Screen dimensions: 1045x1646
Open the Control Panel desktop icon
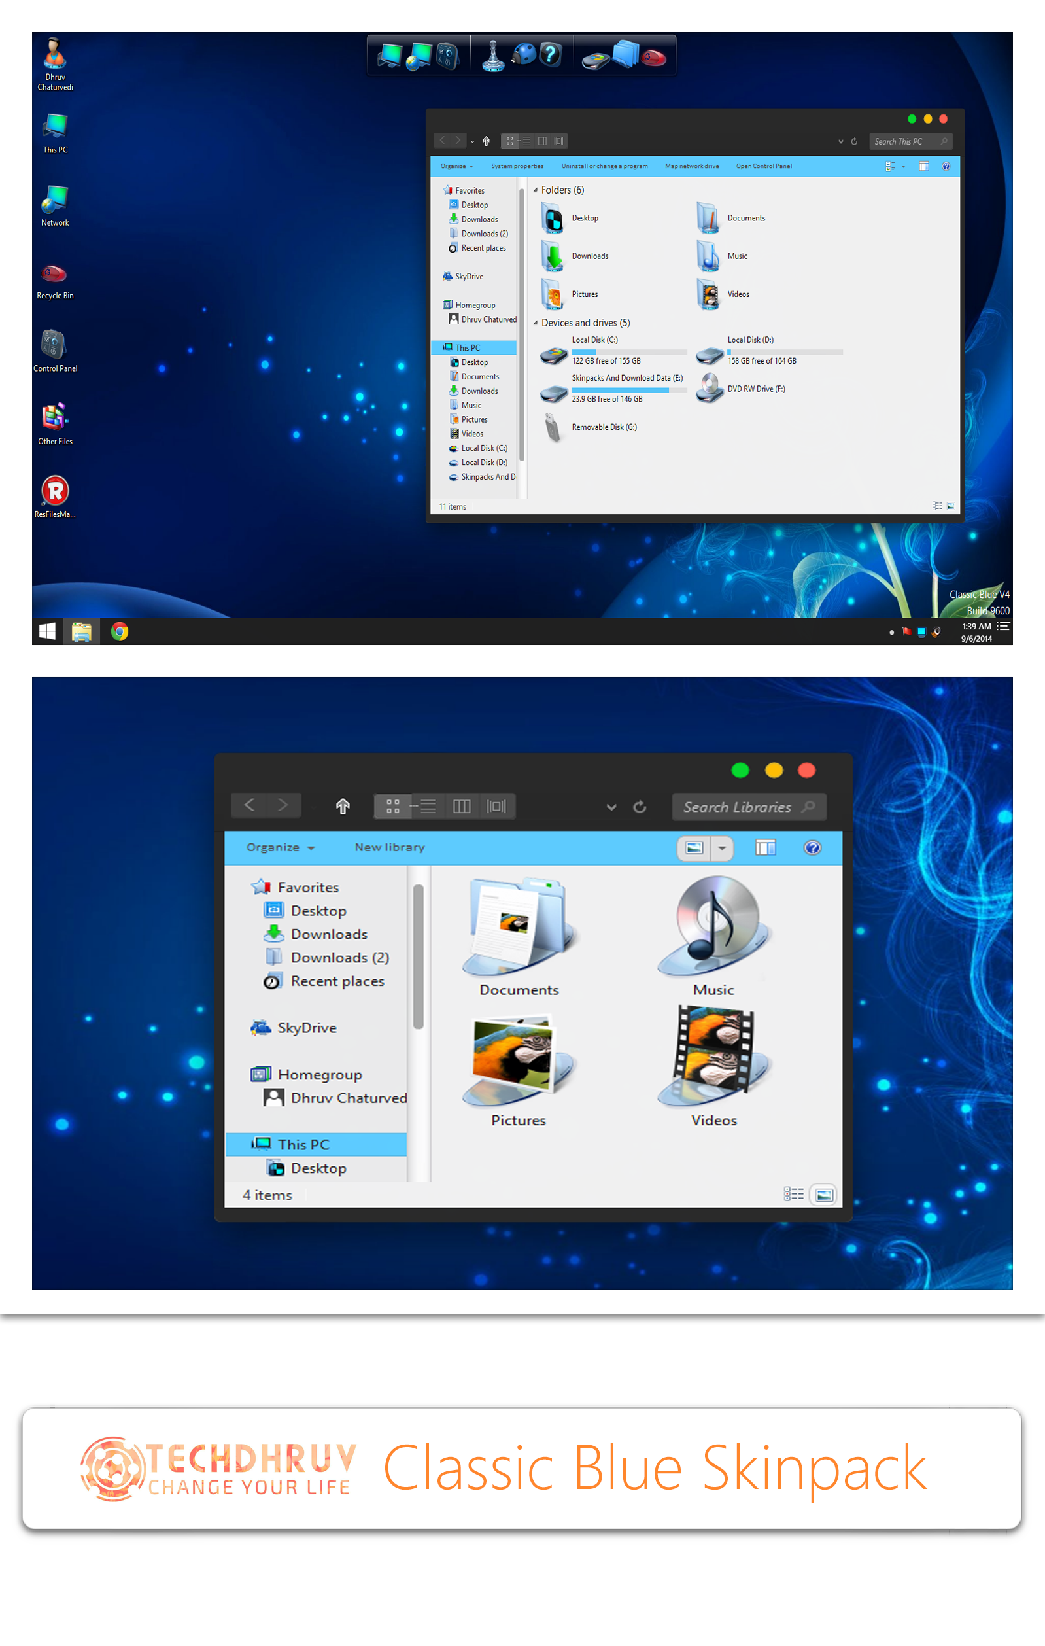click(x=56, y=351)
